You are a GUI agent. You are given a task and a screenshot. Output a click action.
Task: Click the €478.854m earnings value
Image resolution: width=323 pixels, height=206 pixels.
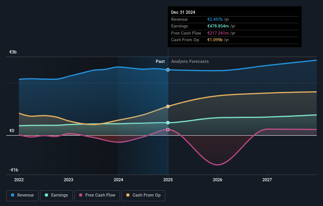point(218,26)
